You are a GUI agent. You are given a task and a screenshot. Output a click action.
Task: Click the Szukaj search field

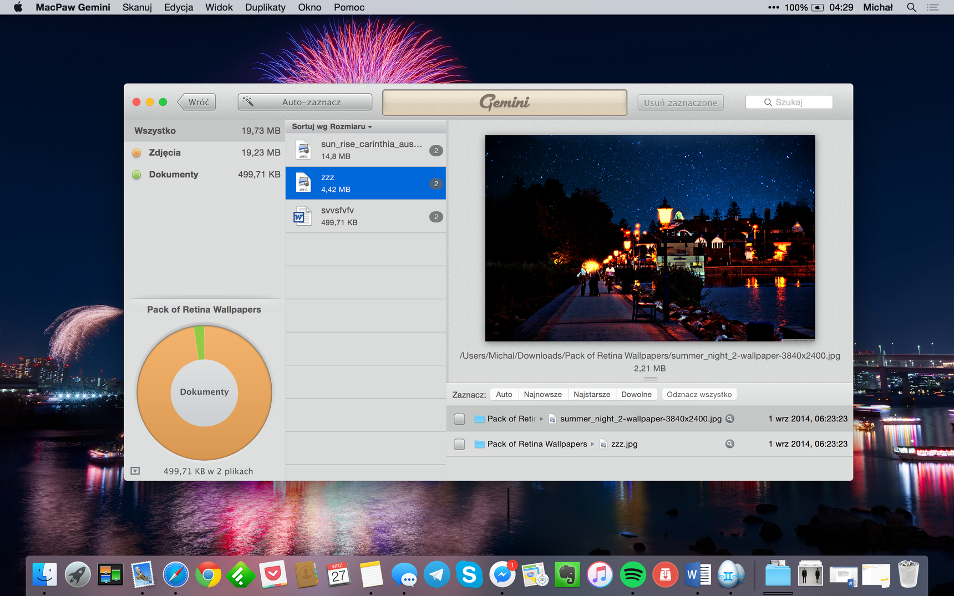click(789, 102)
